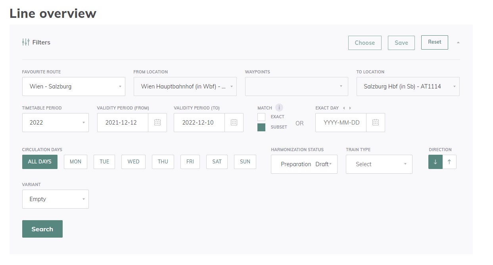Click the Match info icon

click(x=279, y=108)
